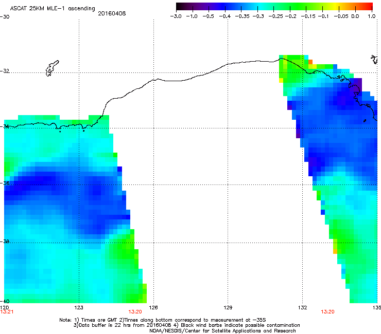Click the colorbar label -1.0
Screen dimensions: 381x334
click(x=192, y=16)
